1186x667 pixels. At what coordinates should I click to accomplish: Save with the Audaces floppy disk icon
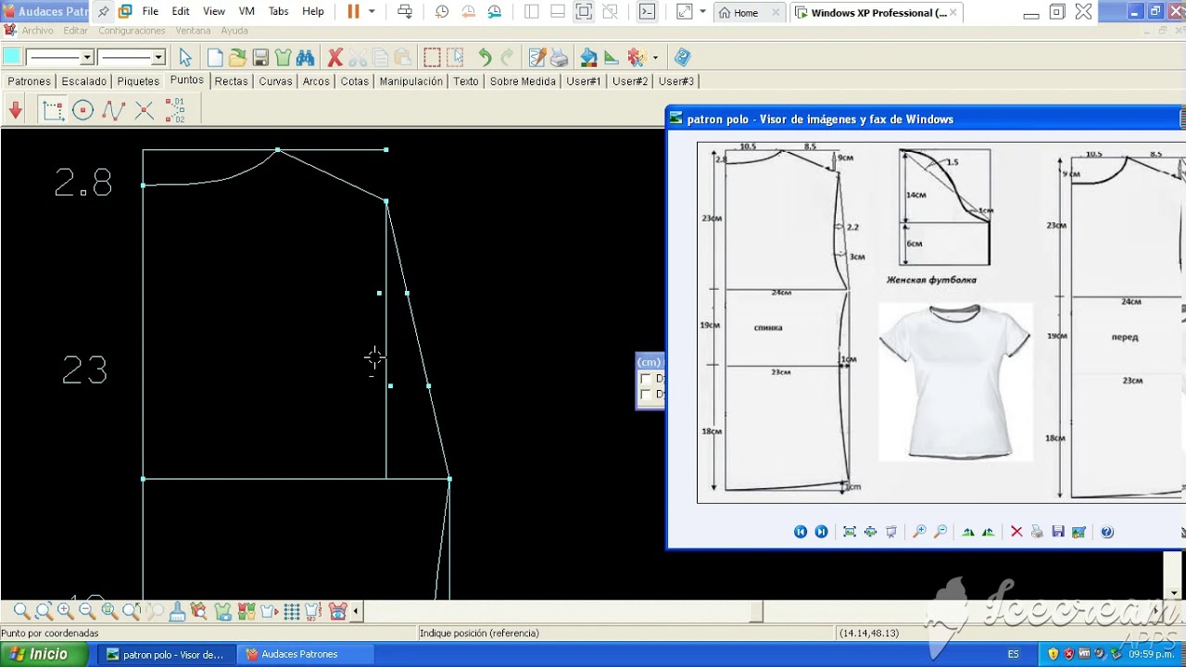tap(260, 57)
